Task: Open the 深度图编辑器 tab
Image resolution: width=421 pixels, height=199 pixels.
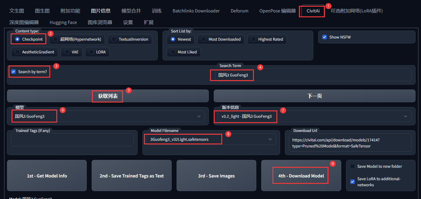Action: [24, 22]
